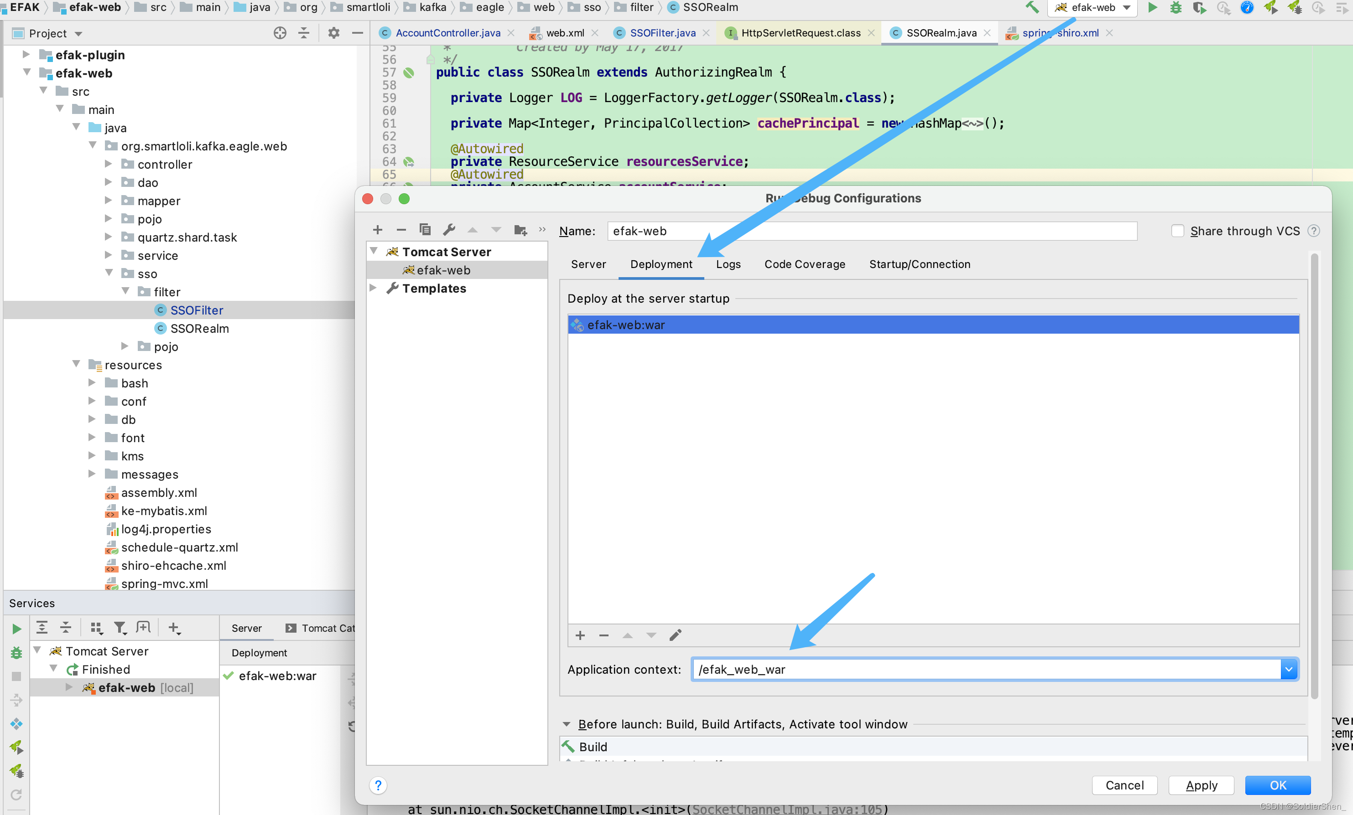
Task: Collapse the Before launch section
Action: pos(566,724)
